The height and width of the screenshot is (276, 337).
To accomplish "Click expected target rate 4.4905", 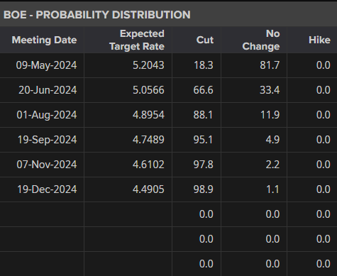I will pos(148,189).
